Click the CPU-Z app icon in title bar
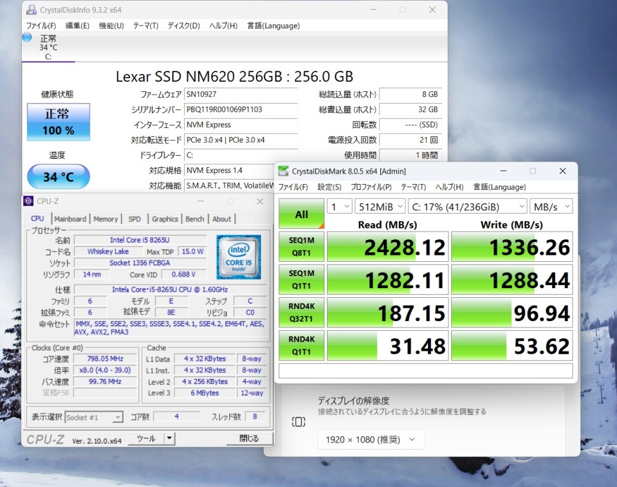The height and width of the screenshot is (487, 617). [x=28, y=201]
